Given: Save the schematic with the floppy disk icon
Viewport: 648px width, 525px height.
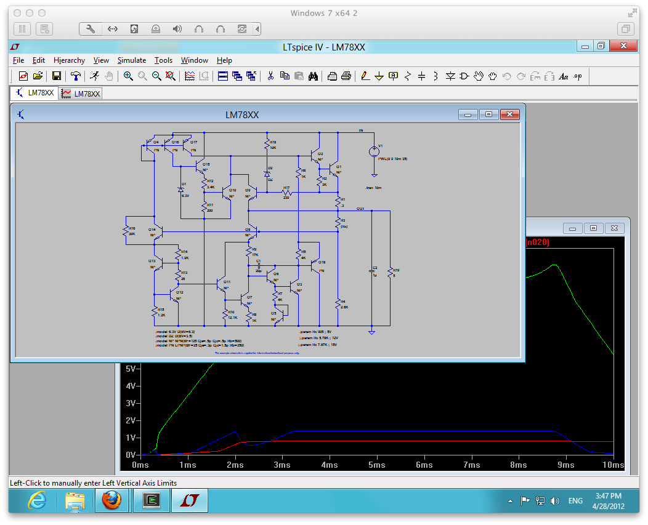Looking at the screenshot, I should 57,76.
